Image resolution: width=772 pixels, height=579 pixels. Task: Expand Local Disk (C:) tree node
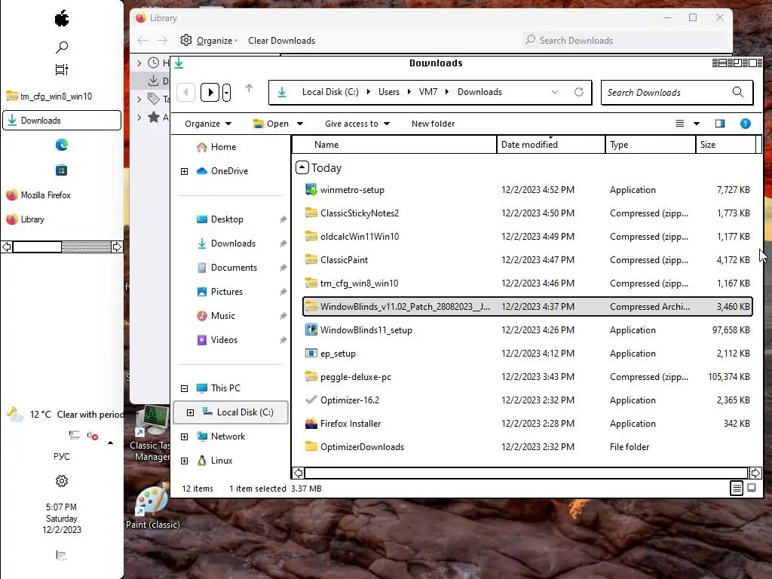tap(190, 412)
